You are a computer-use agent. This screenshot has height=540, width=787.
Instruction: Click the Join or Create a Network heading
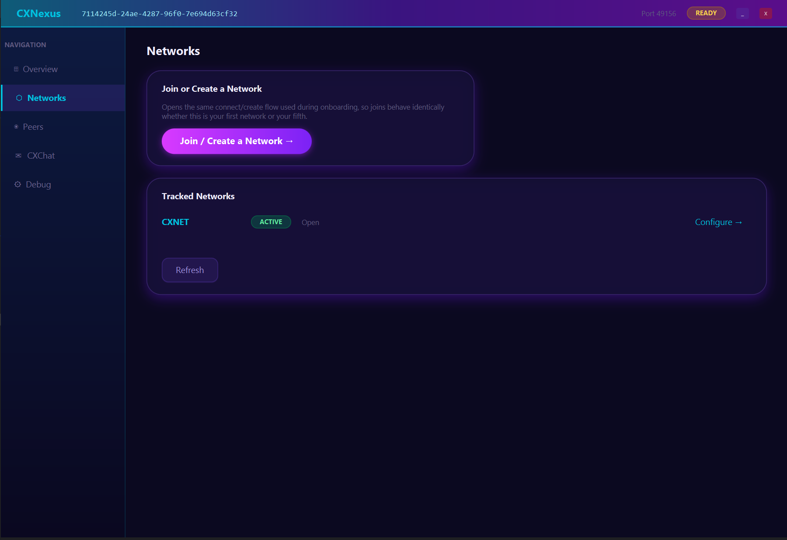212,89
